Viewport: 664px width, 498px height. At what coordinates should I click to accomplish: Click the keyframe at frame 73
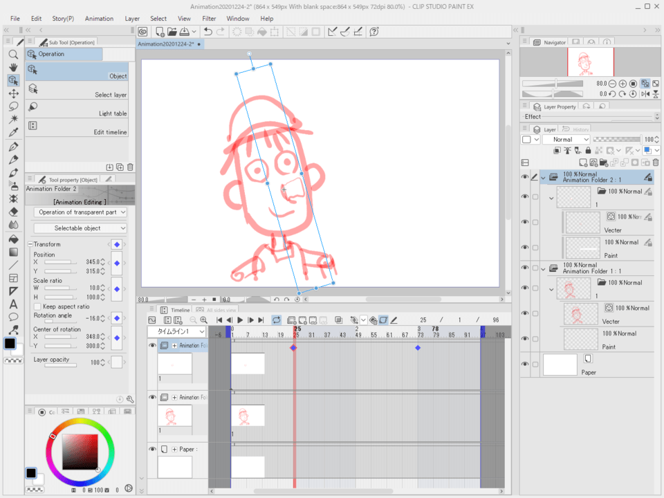pos(418,348)
